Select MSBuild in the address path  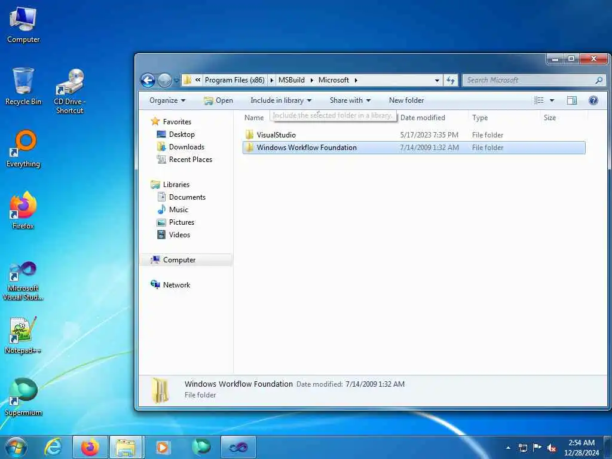click(x=292, y=80)
